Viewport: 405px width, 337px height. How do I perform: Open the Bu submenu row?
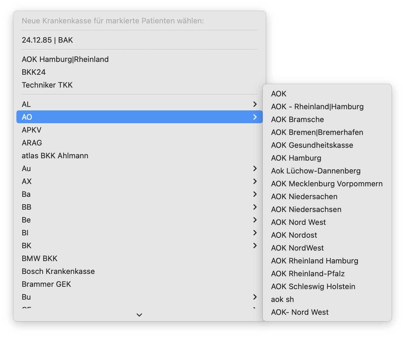tap(139, 297)
